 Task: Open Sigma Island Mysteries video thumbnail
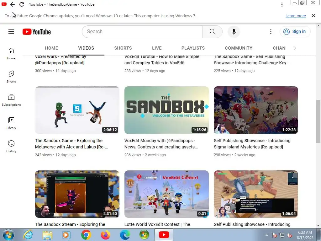coord(256,110)
